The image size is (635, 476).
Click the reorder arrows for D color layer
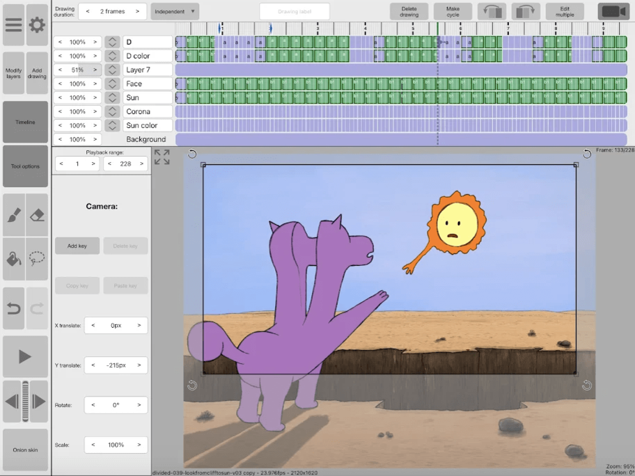(112, 56)
